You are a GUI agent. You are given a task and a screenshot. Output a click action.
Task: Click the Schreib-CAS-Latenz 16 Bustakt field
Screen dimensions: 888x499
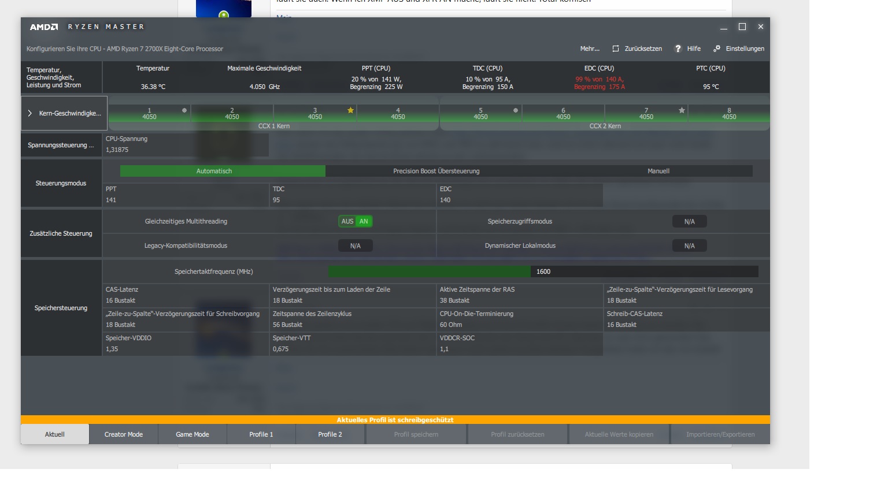pyautogui.click(x=687, y=319)
